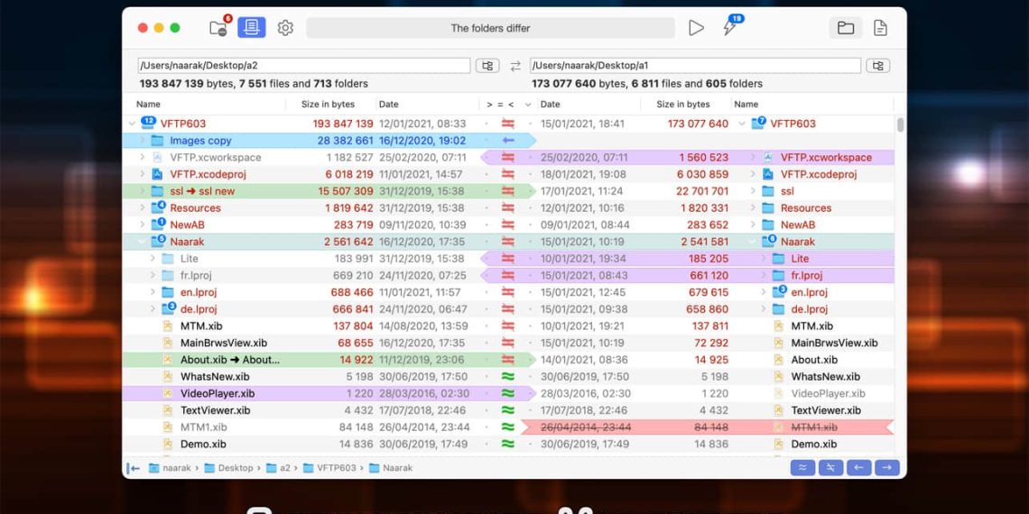Swap left and right folders
The image size is (1029, 514).
point(515,66)
